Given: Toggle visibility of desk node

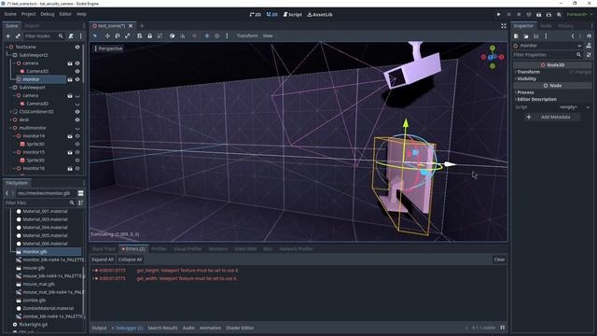Looking at the screenshot, I should coord(77,119).
